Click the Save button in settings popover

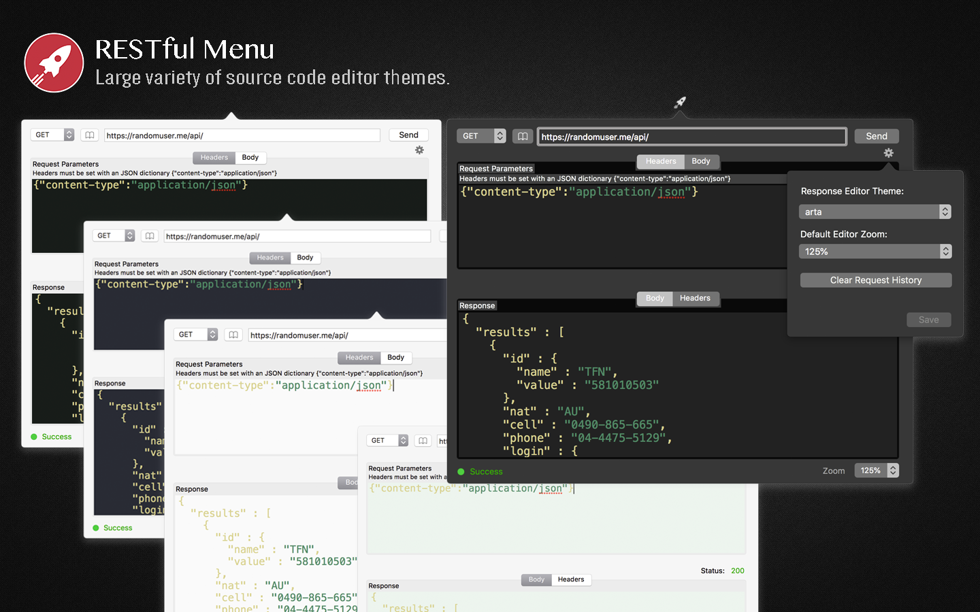(x=929, y=320)
